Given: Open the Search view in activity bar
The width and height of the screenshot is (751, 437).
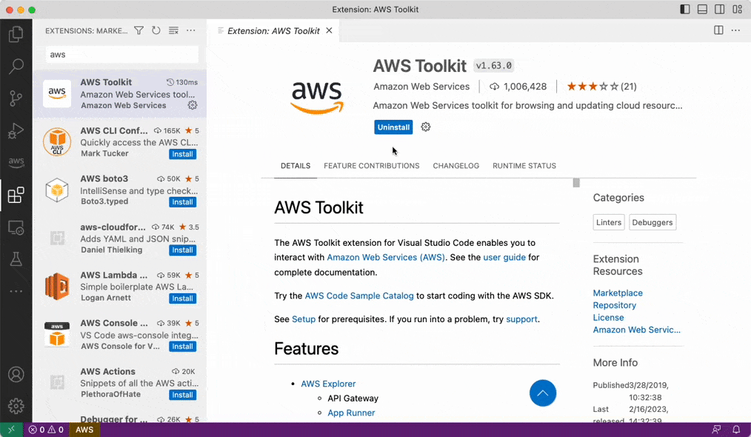Looking at the screenshot, I should point(16,66).
